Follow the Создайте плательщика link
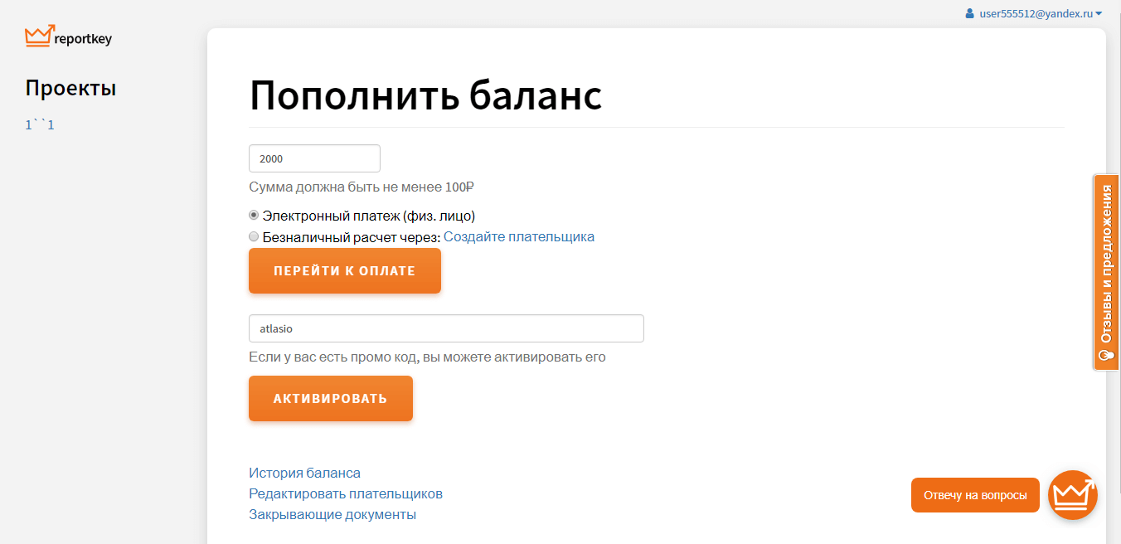Image resolution: width=1121 pixels, height=544 pixels. point(518,236)
